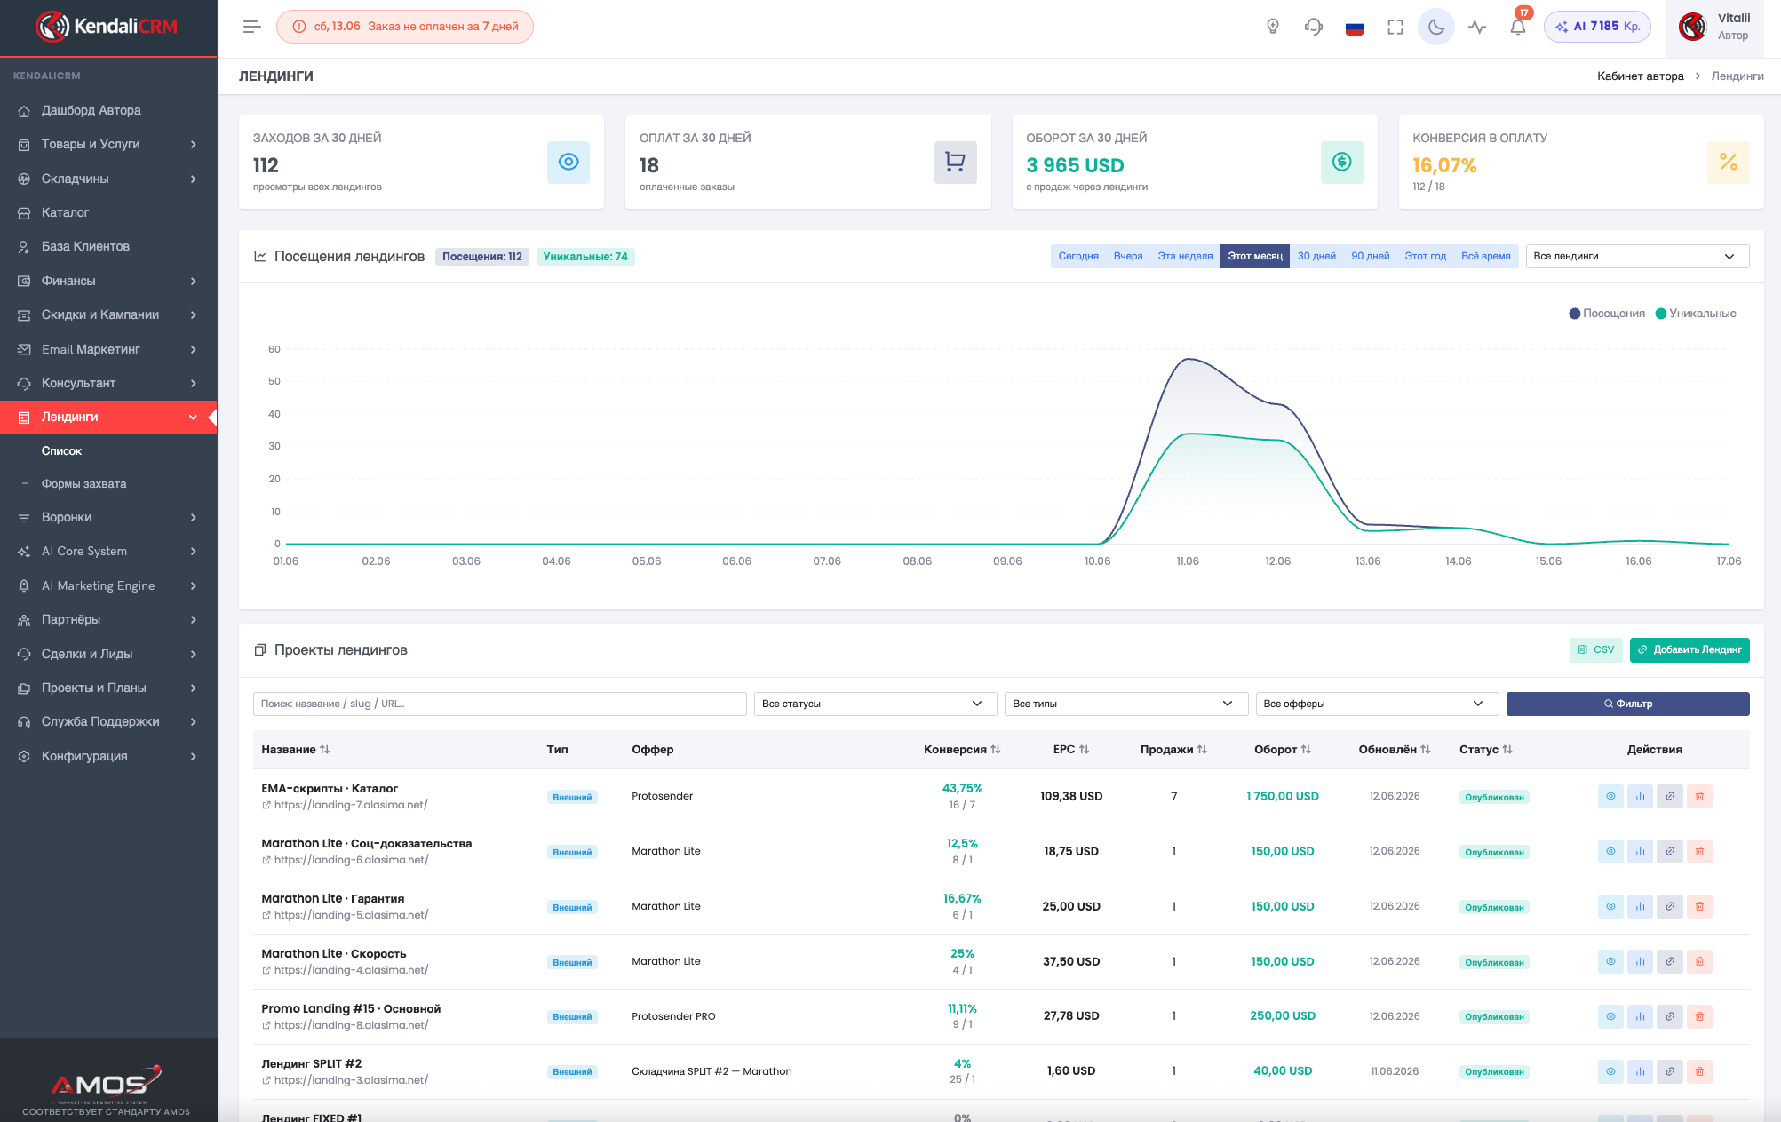Click the Добавить Лендинг button
1781x1122 pixels.
pyautogui.click(x=1690, y=649)
